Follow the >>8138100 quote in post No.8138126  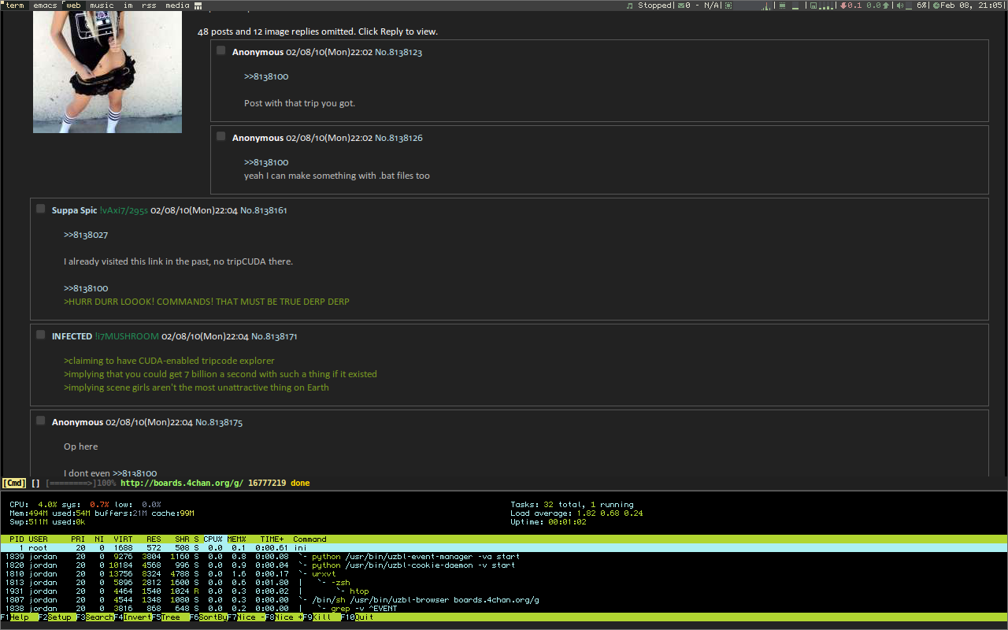tap(266, 162)
